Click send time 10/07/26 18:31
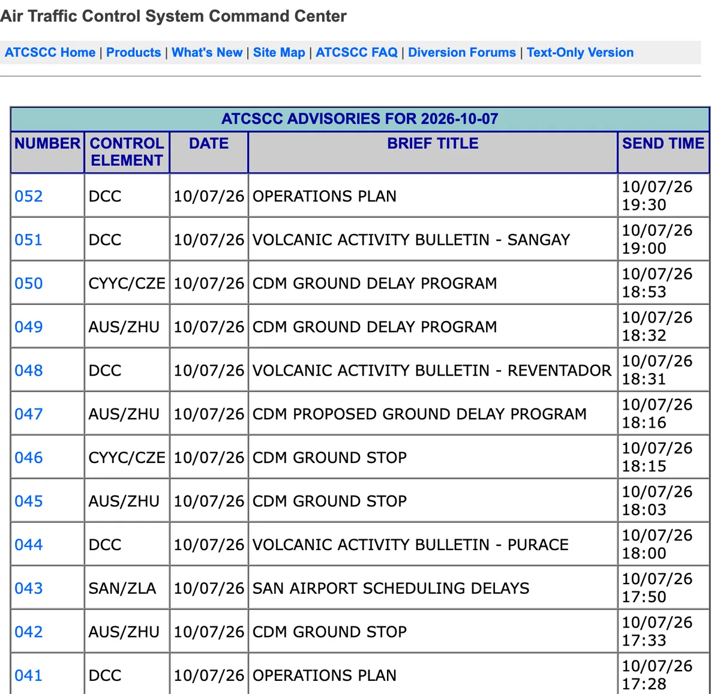Screen dimensions: 720x694 pyautogui.click(x=657, y=370)
